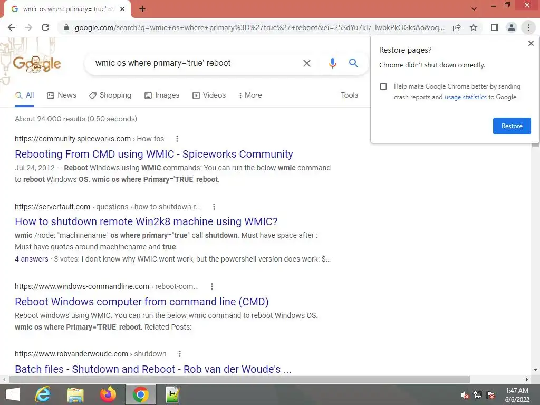540x405 pixels.
Task: Click the 4 answers link
Action: tap(31, 259)
